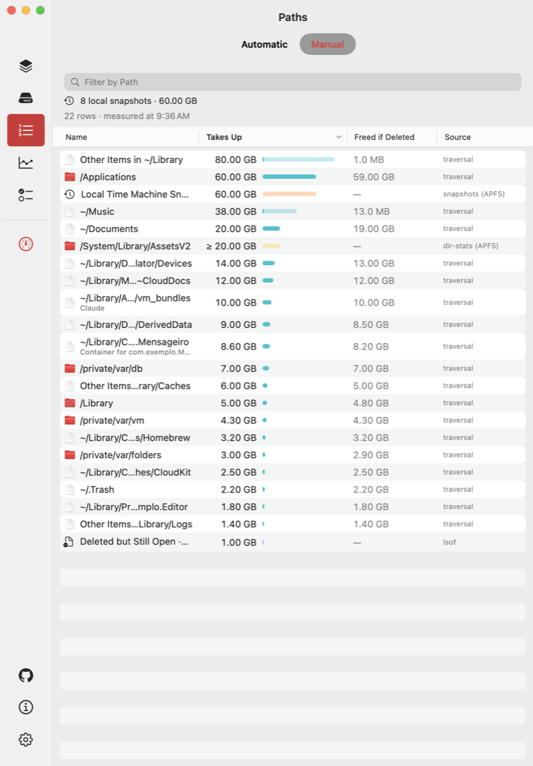Open the layers stack sidebar icon
This screenshot has height=766, width=533.
point(26,66)
